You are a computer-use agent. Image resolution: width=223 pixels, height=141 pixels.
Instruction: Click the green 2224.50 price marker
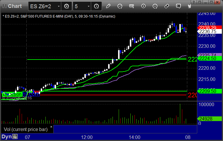coord(207,59)
